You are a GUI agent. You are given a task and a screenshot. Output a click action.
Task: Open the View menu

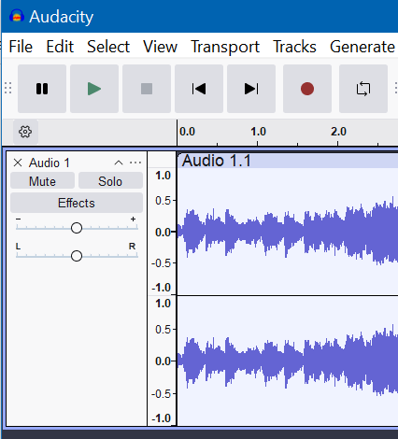point(160,47)
